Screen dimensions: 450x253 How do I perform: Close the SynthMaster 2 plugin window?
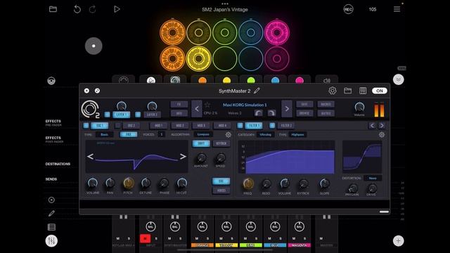point(86,91)
